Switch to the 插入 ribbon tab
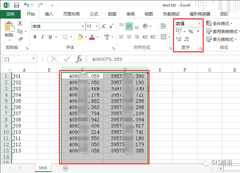This screenshot has height=173, width=240. point(49,14)
